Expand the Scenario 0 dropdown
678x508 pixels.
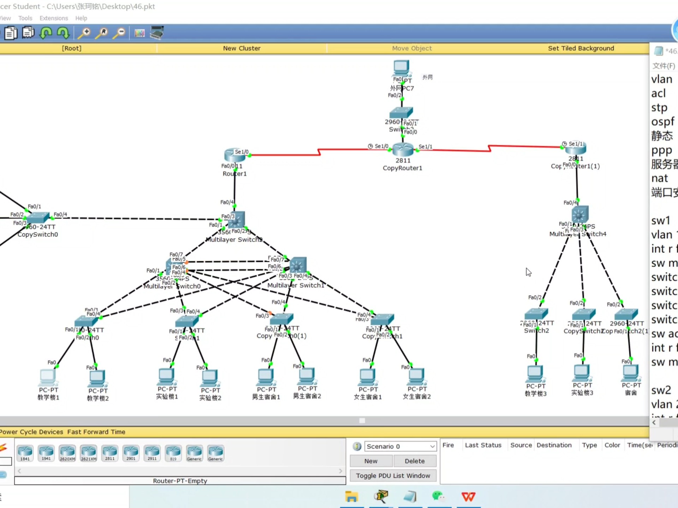click(x=432, y=446)
